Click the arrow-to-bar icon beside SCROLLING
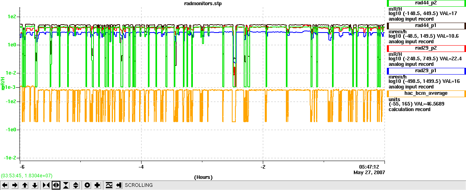Image resolution: width=466 pixels, height=190 pixels. (119, 185)
